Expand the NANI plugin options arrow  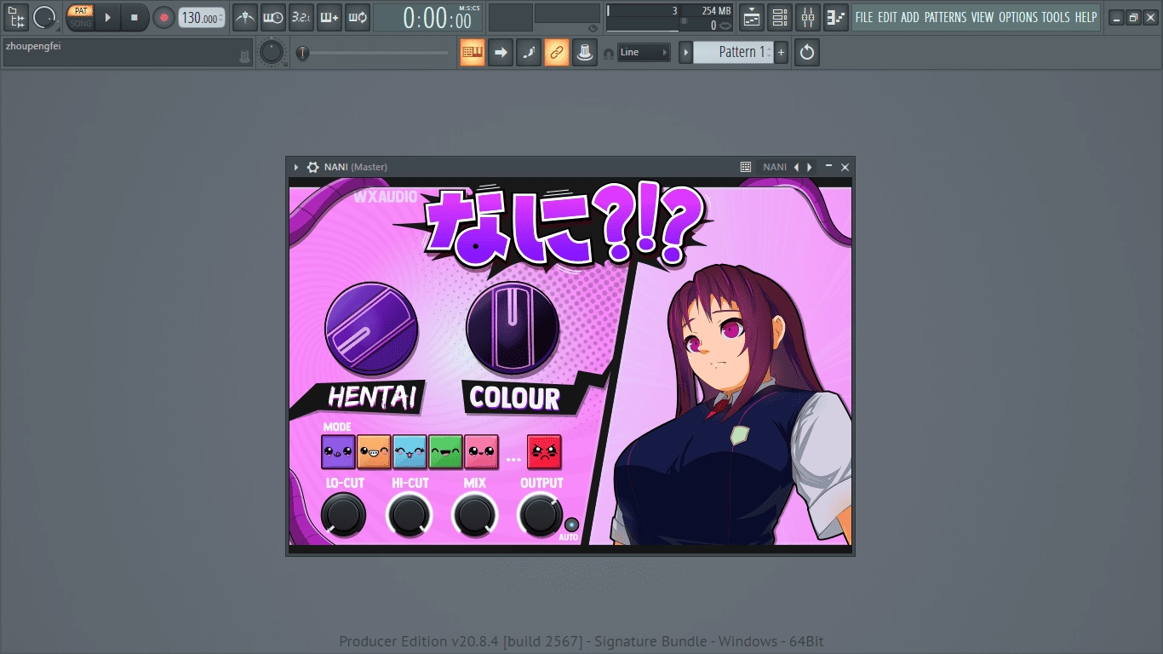tap(296, 167)
